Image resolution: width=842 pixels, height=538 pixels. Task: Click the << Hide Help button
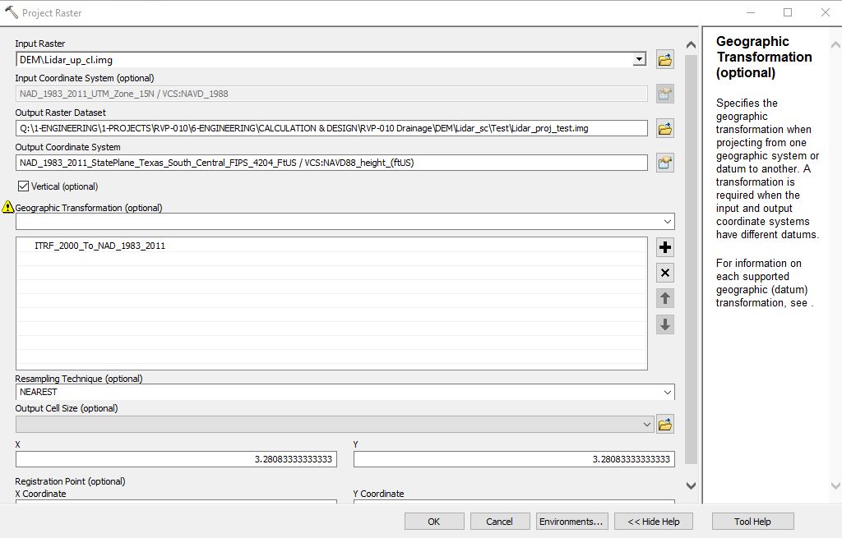654,522
